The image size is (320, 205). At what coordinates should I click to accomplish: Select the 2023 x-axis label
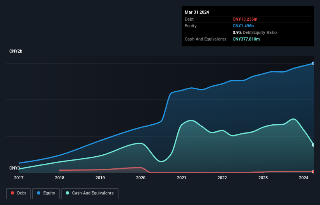(x=263, y=178)
